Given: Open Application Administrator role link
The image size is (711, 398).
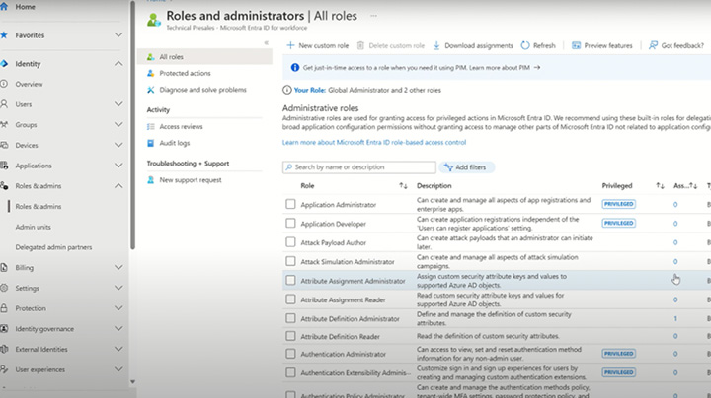Looking at the screenshot, I should point(339,205).
